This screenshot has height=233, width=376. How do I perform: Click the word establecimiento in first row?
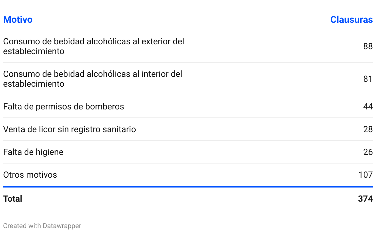[34, 51]
